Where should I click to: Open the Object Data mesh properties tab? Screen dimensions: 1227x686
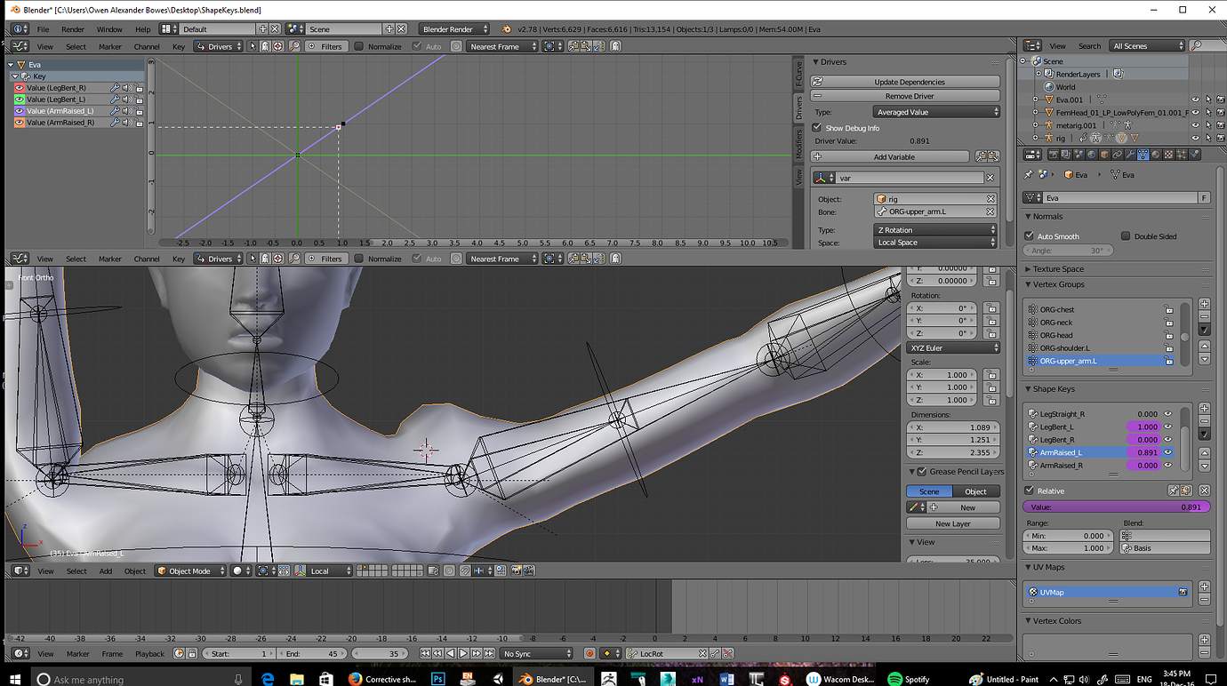click(1143, 155)
